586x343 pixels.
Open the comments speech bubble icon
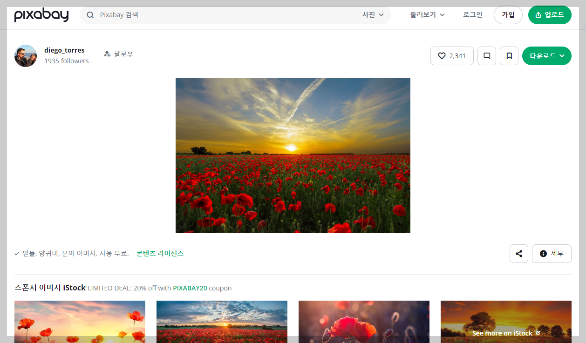[x=487, y=56]
